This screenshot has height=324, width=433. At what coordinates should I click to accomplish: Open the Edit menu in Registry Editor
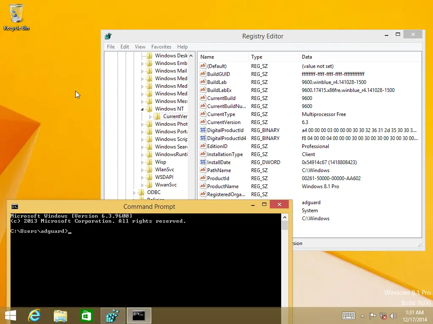tap(125, 47)
